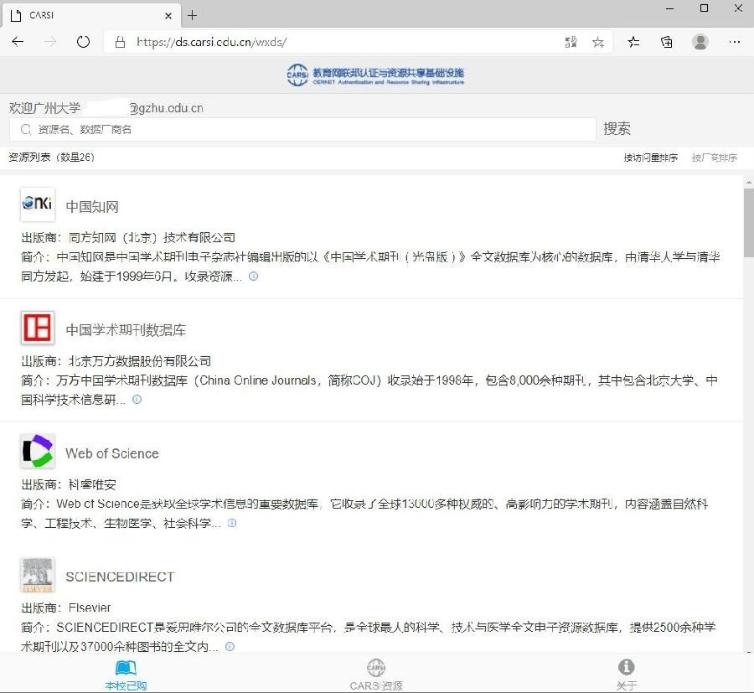The width and height of the screenshot is (754, 693).
Task: Click publisher text Elsevier
Action: (90, 608)
